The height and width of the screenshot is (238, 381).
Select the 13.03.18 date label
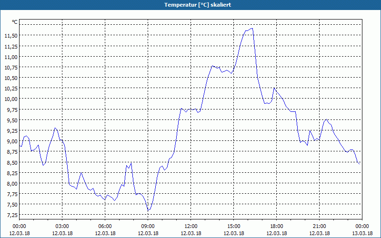(x=362, y=233)
